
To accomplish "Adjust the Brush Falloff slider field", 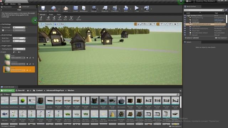I will pyautogui.click(x=19, y=41).
